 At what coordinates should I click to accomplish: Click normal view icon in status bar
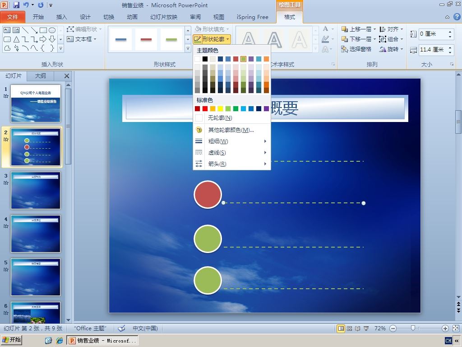pyautogui.click(x=341, y=328)
